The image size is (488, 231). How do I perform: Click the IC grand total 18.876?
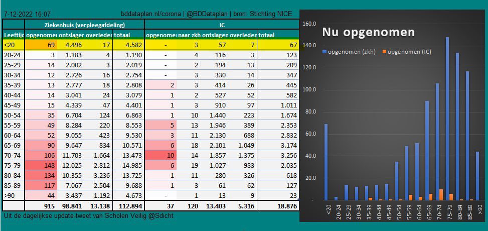pos(287,206)
